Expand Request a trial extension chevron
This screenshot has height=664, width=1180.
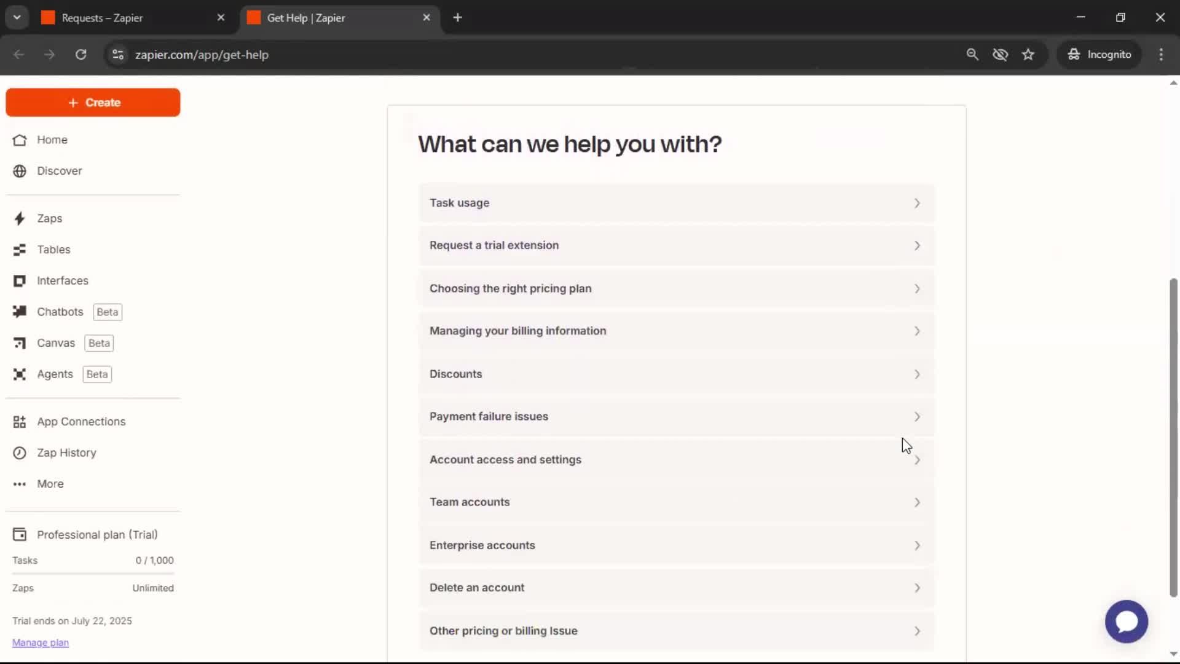(x=917, y=246)
